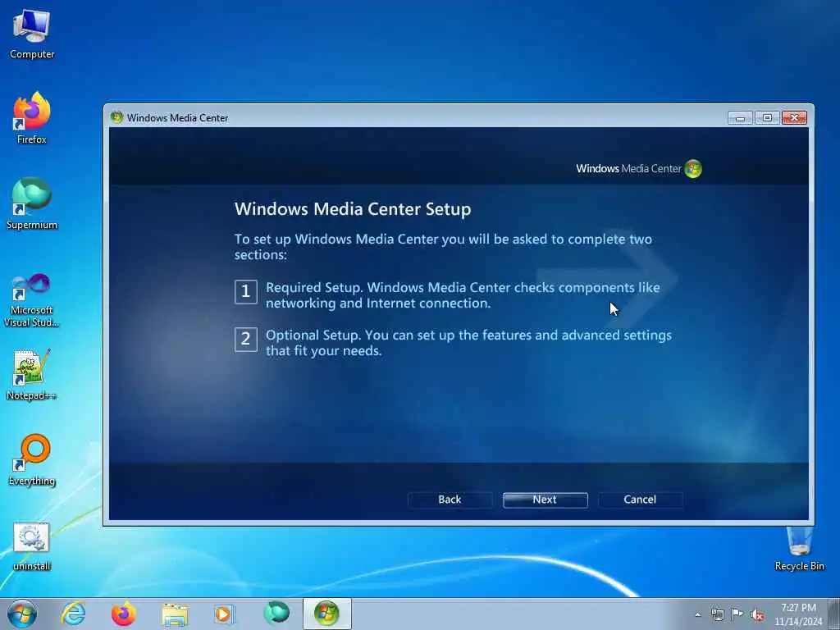
Task: Select the Everything search desktop shortcut
Action: 32,460
